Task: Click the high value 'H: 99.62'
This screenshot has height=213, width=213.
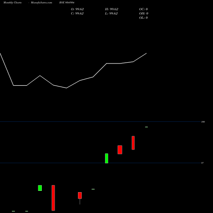Action: coord(112,9)
